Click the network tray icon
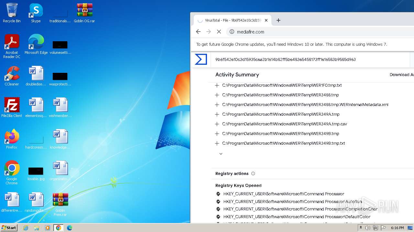 [376, 228]
